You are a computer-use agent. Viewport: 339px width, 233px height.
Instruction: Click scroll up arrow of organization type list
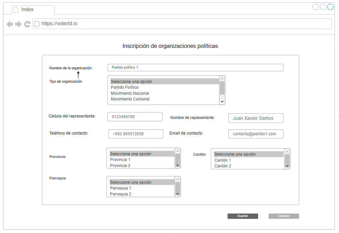click(x=222, y=78)
